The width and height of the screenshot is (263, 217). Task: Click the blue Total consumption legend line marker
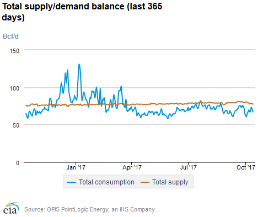[x=72, y=182]
